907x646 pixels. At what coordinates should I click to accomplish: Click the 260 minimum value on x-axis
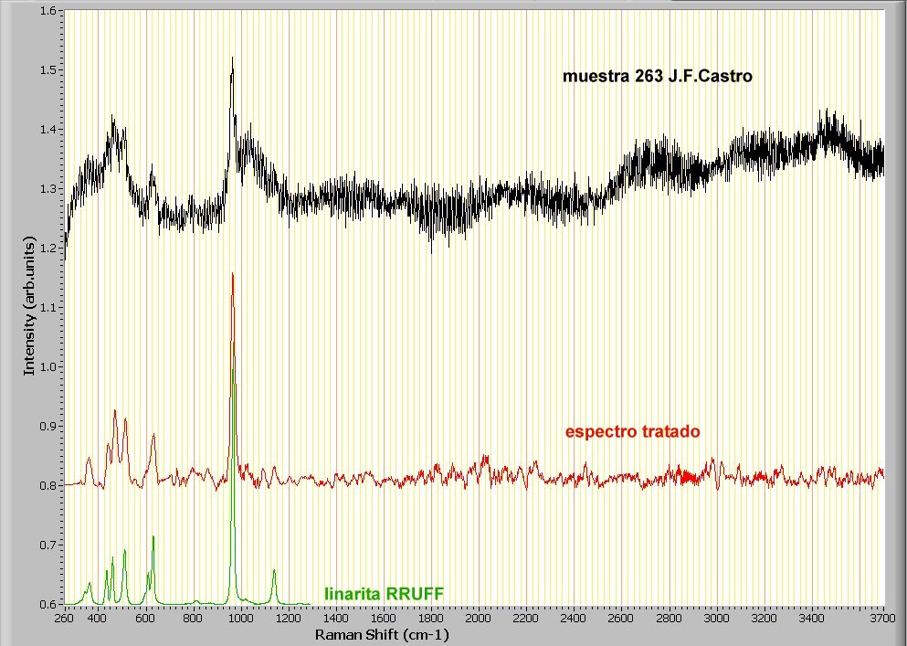64,619
